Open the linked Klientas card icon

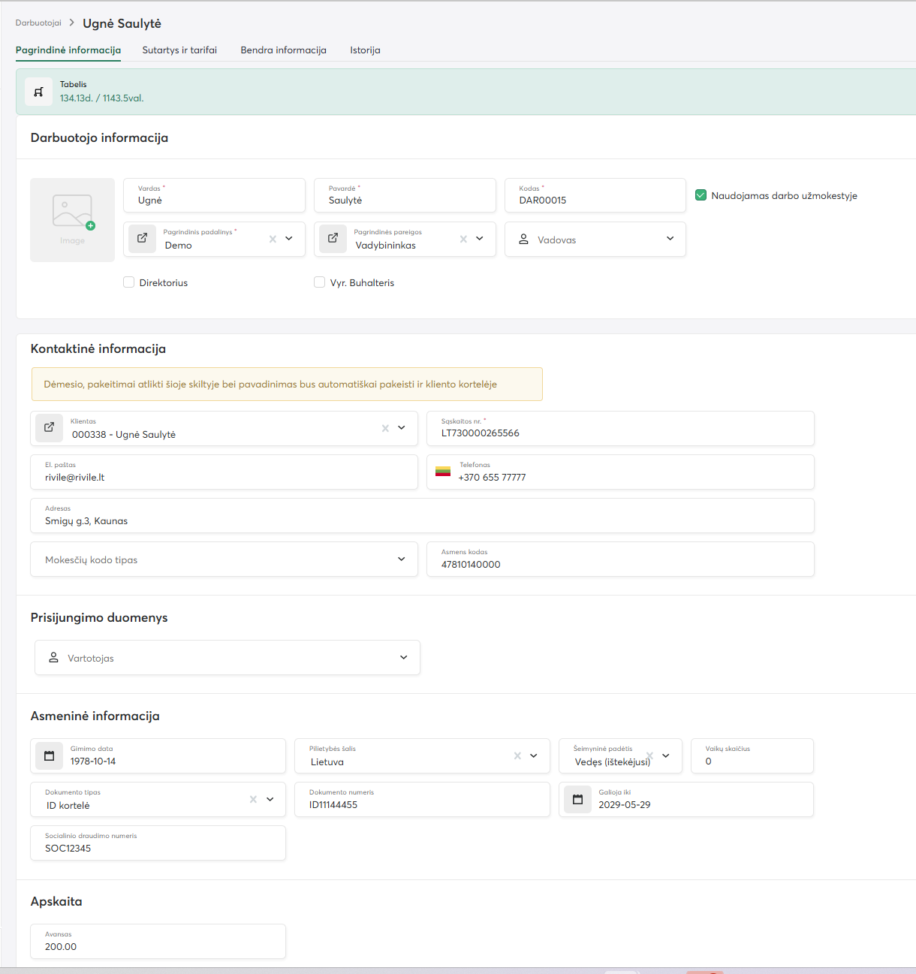[x=49, y=427]
